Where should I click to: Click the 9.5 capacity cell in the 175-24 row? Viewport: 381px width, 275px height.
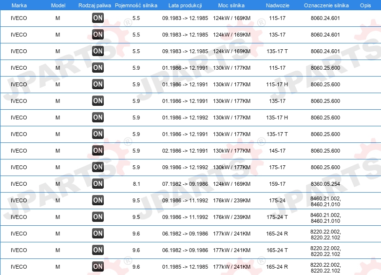pyautogui.click(x=136, y=200)
